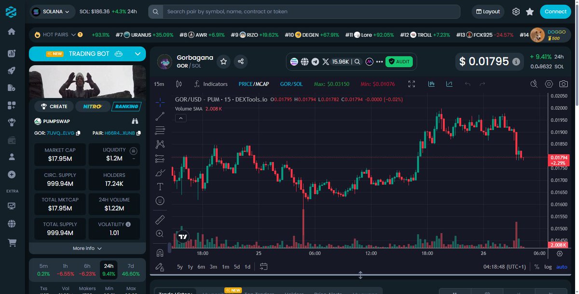Screen dimensions: 579x294
Task: Toggle GOR/SOL pair denomination
Action: (x=291, y=84)
